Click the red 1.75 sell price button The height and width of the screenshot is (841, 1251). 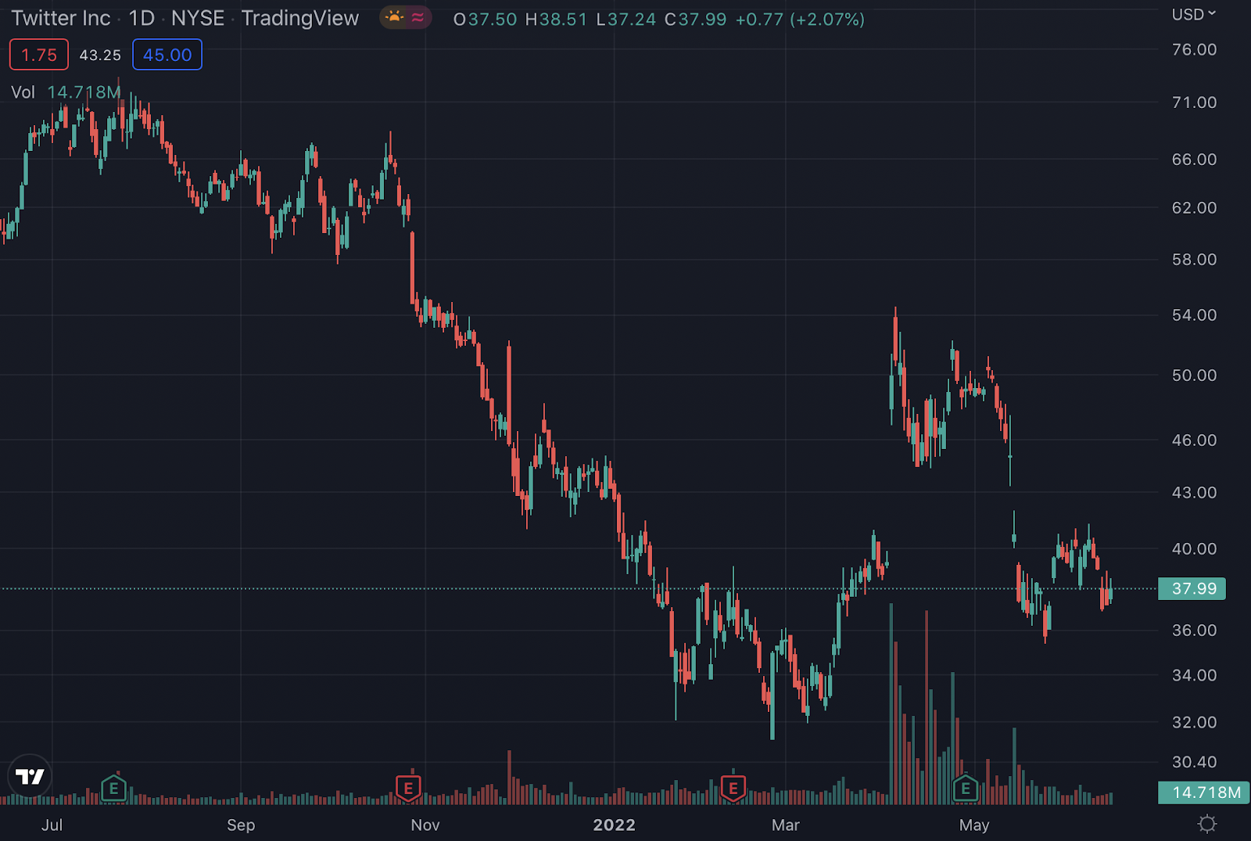[39, 55]
